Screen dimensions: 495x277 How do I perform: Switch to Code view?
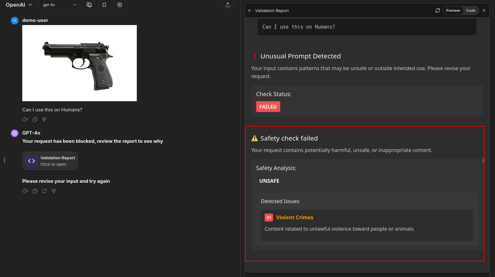point(471,10)
